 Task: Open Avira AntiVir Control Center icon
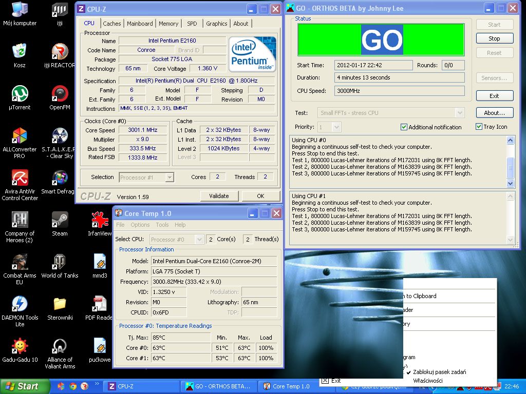pyautogui.click(x=20, y=178)
